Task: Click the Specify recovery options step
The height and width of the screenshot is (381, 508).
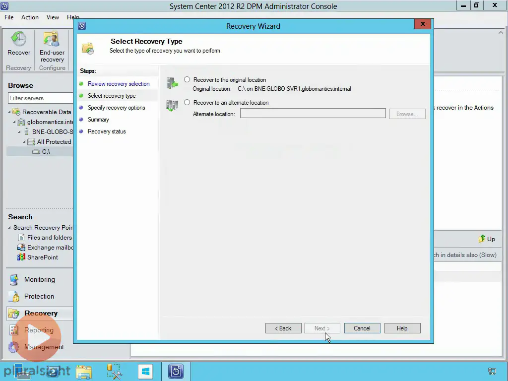Action: pos(116,108)
